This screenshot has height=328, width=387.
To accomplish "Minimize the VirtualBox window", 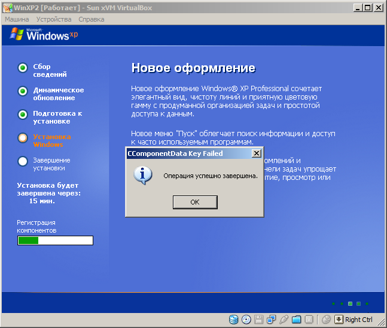I will point(358,8).
